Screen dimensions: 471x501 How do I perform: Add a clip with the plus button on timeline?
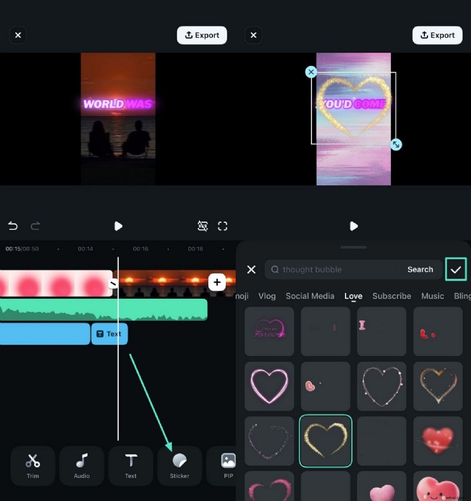coord(217,282)
